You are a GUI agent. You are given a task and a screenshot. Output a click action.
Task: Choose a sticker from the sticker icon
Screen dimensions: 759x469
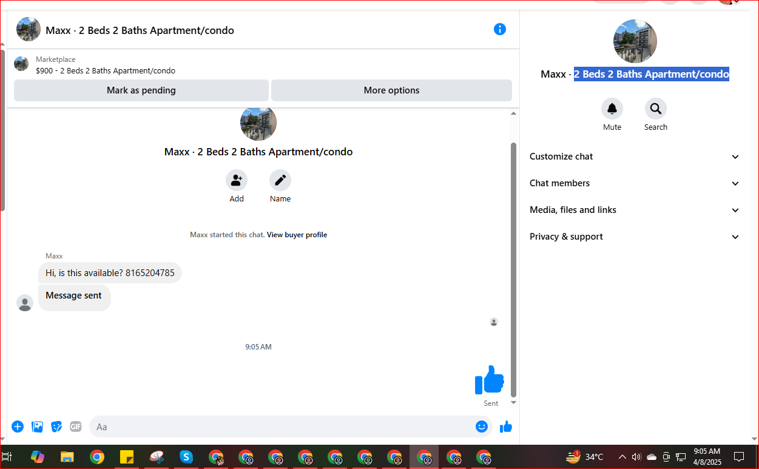pos(56,427)
